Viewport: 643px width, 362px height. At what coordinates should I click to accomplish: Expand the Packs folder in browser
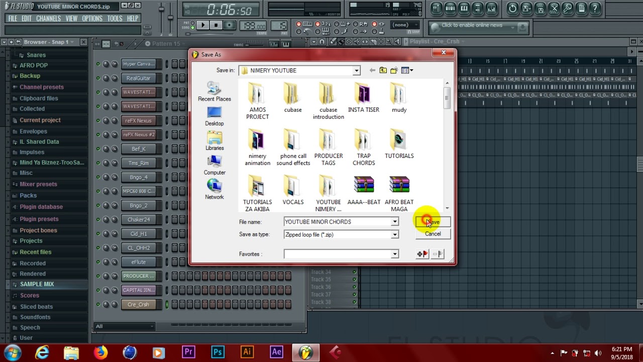click(28, 196)
